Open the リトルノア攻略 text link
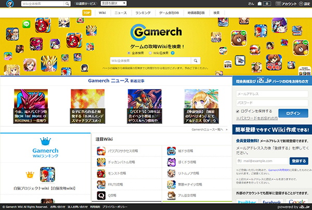The image size is (312, 210). (x=188, y=173)
